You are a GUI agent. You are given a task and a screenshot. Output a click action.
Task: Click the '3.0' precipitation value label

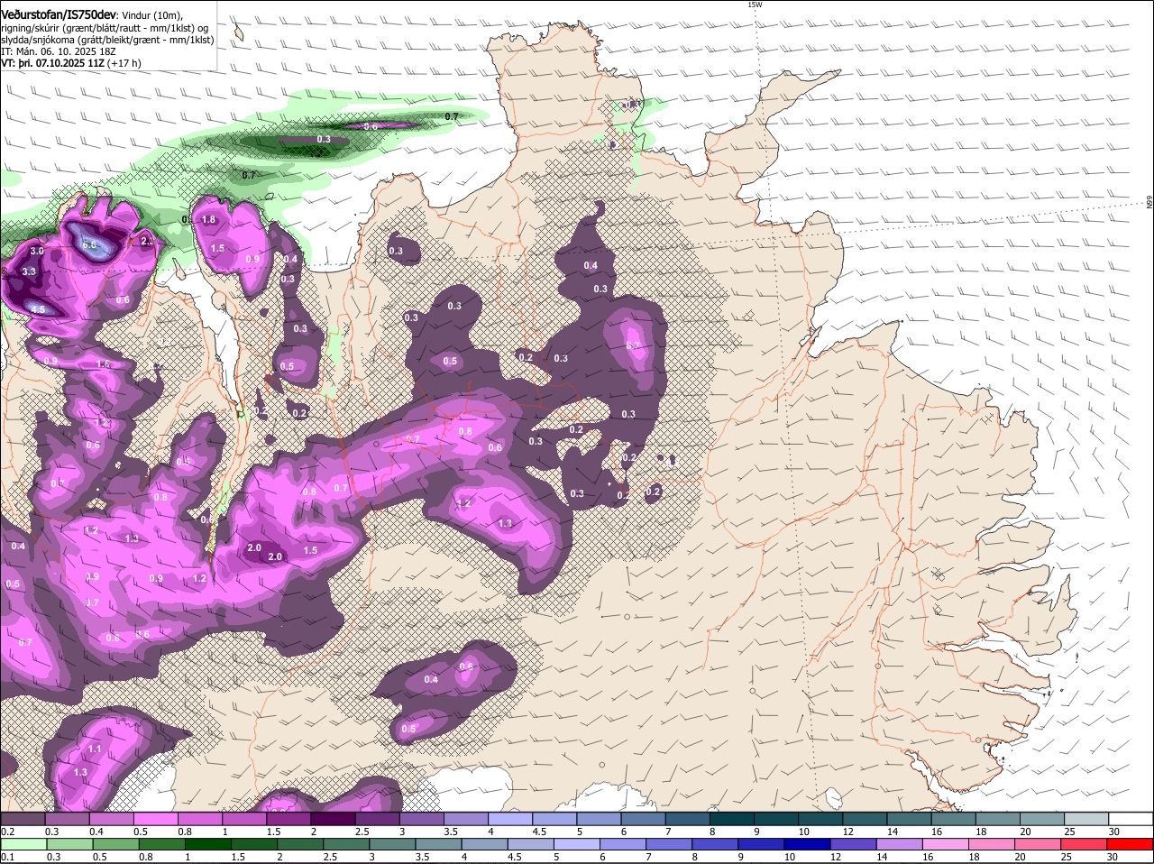(37, 251)
